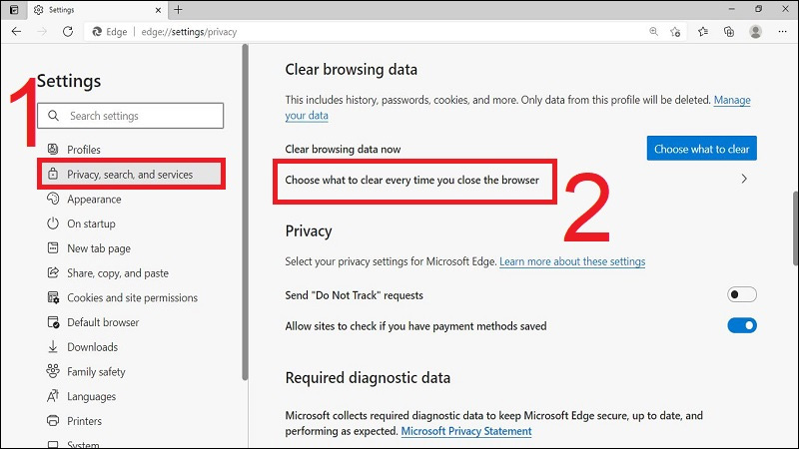
Task: Follow Learn more about these settings link
Action: click(572, 261)
